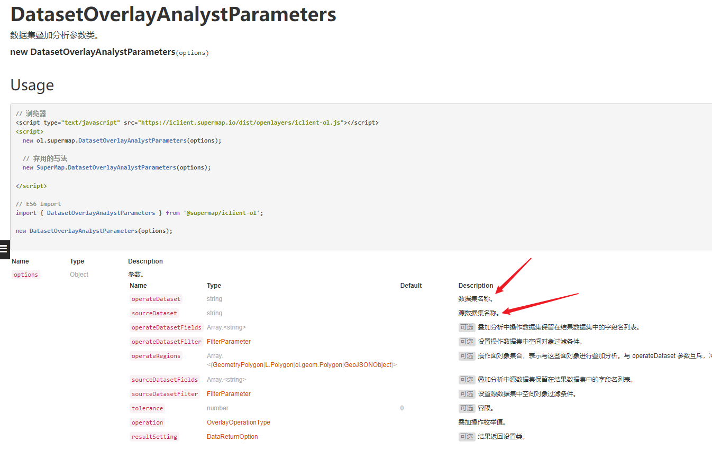The width and height of the screenshot is (712, 461).
Task: Select the operateRegions parameter name
Action: point(156,356)
